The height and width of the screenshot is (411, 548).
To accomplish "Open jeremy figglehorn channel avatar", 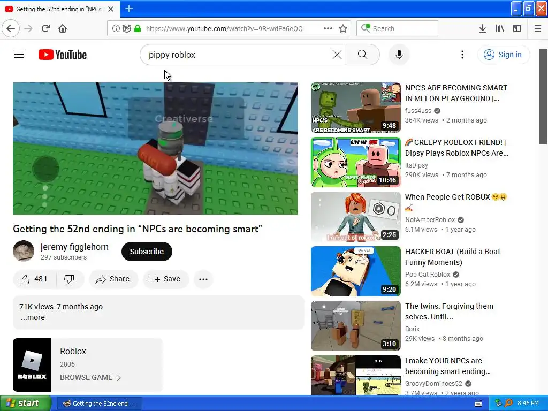I will (24, 250).
